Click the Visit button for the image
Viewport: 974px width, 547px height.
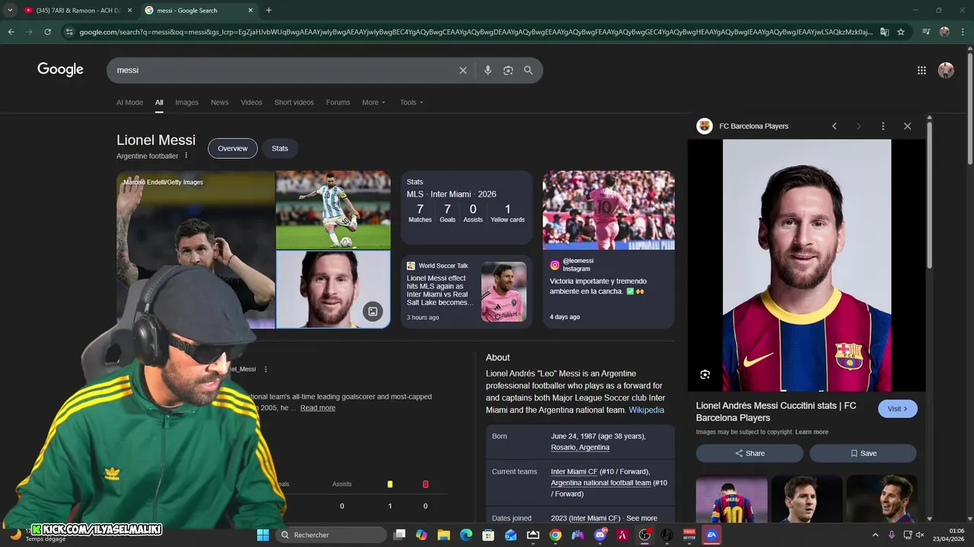pyautogui.click(x=898, y=409)
